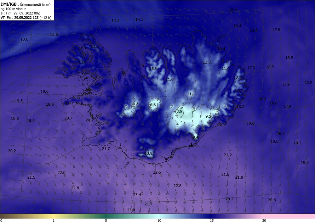315x223 pixels.
Task: Select the 'VT: Fim. 29.09.2022 12Z (+12 h)' line
Action: click(26, 18)
